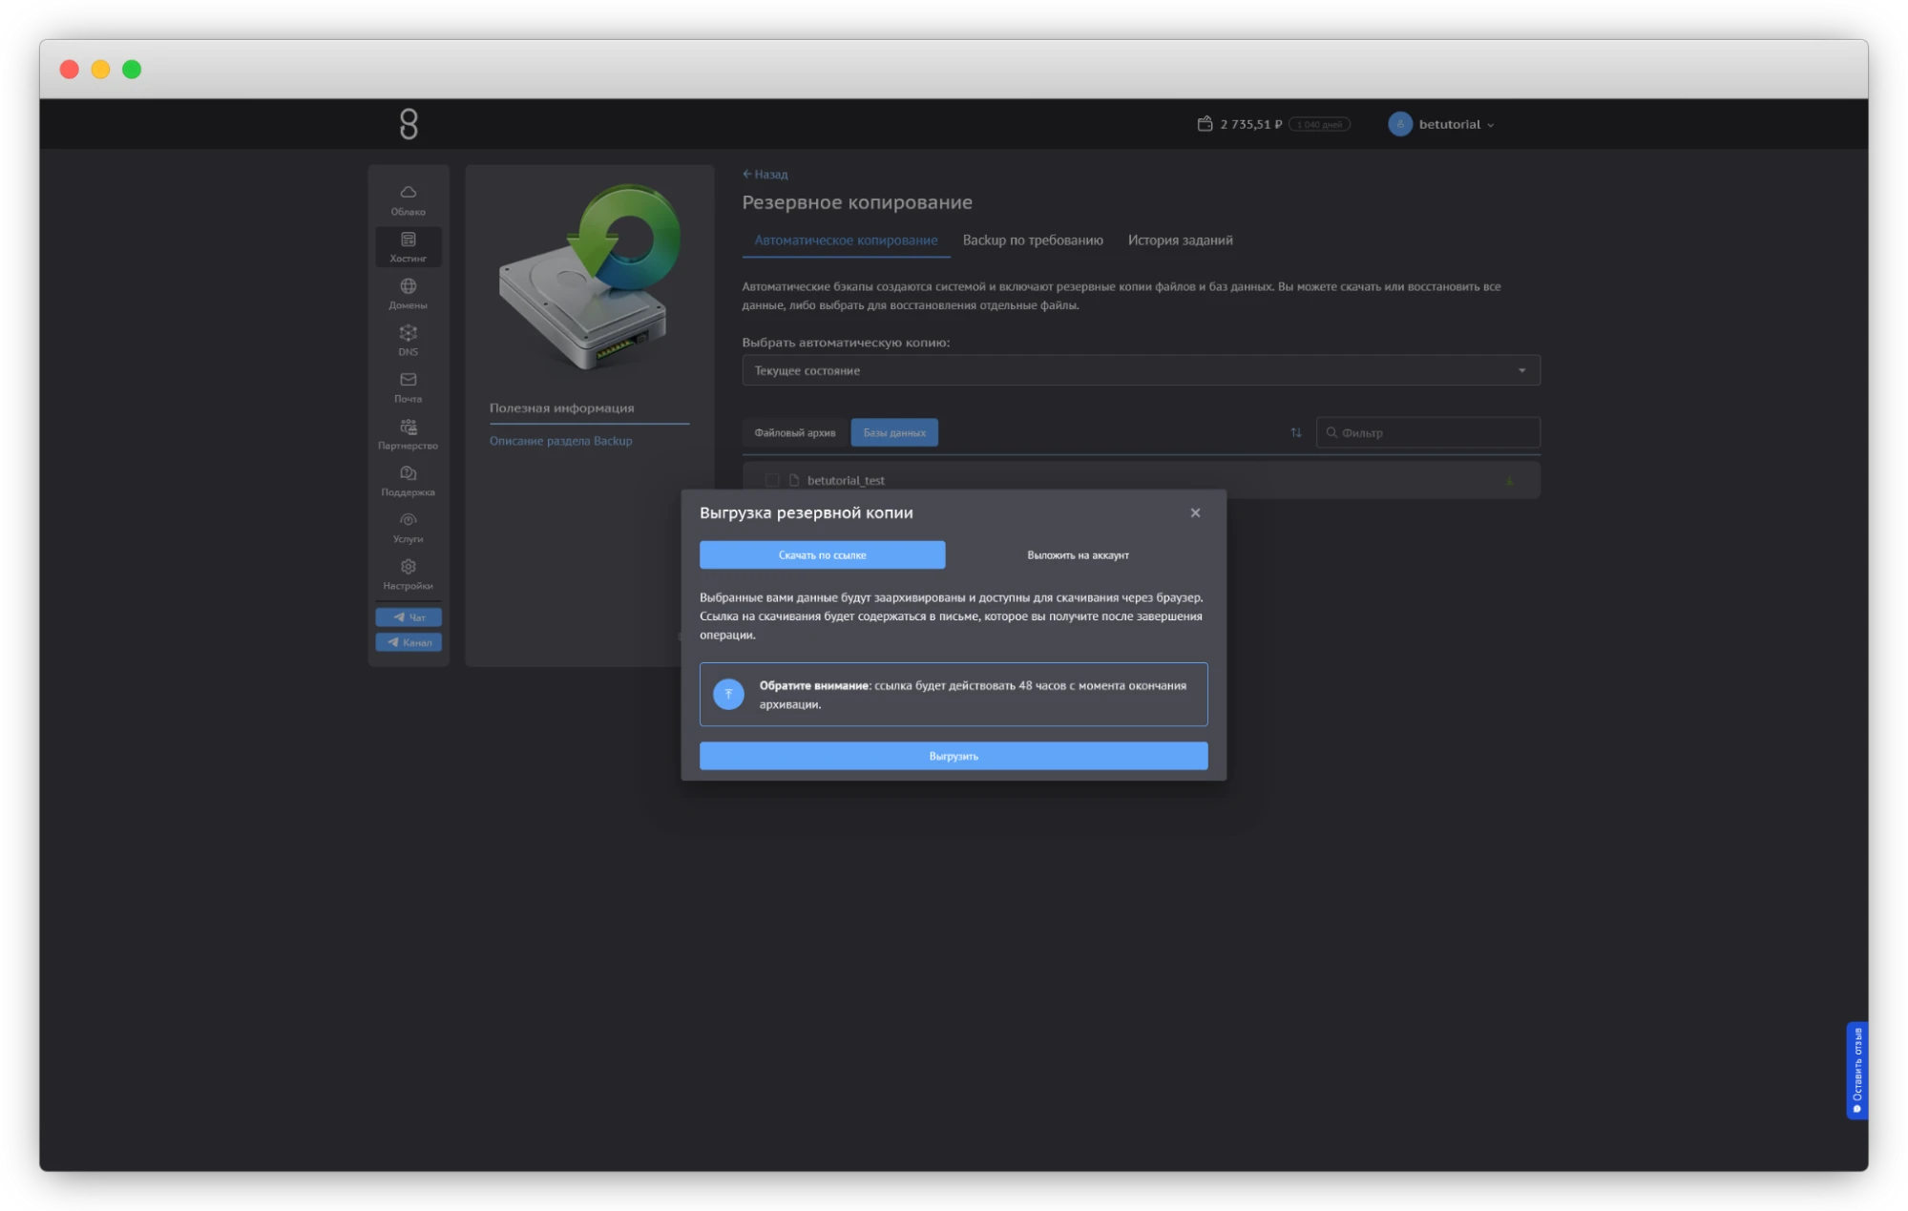Open the Описание раздела Backup link
Screen dimensions: 1908x1211
(x=560, y=441)
